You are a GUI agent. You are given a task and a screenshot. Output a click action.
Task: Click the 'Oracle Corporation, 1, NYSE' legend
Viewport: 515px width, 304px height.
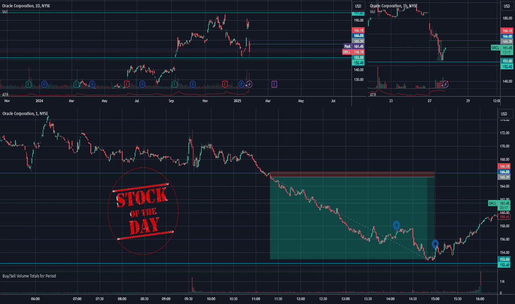[x=25, y=113]
